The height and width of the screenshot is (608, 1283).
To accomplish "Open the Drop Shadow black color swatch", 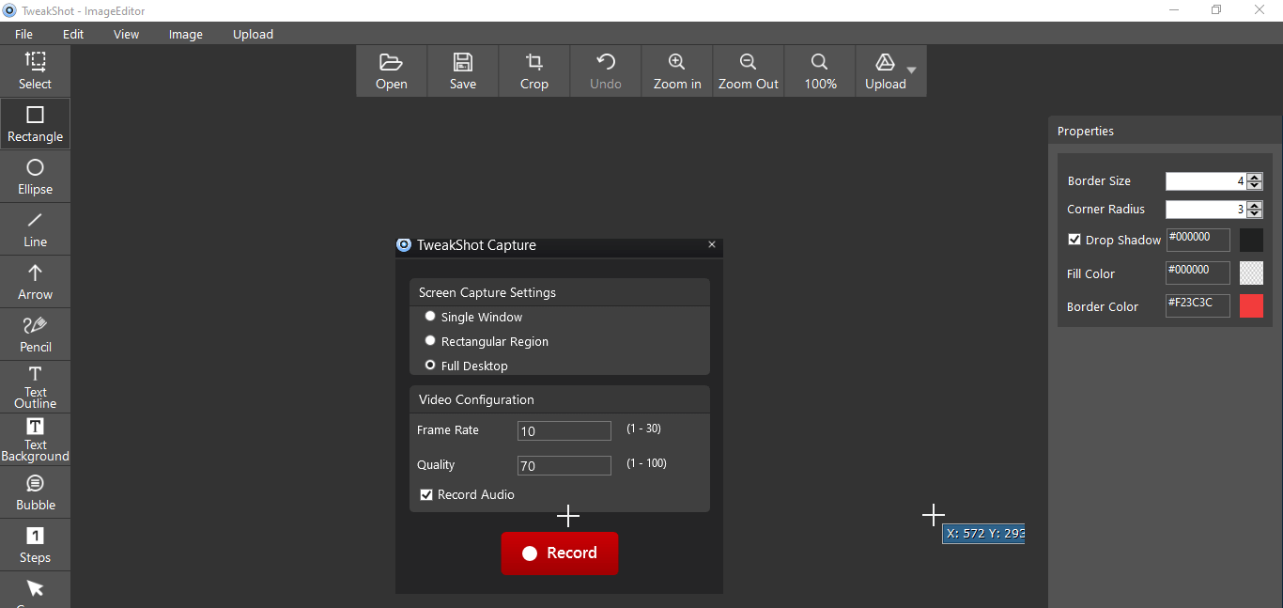I will click(x=1251, y=240).
